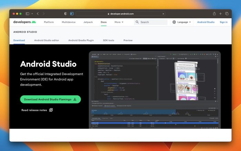Go forward with the forward arrow

tap(44, 14)
